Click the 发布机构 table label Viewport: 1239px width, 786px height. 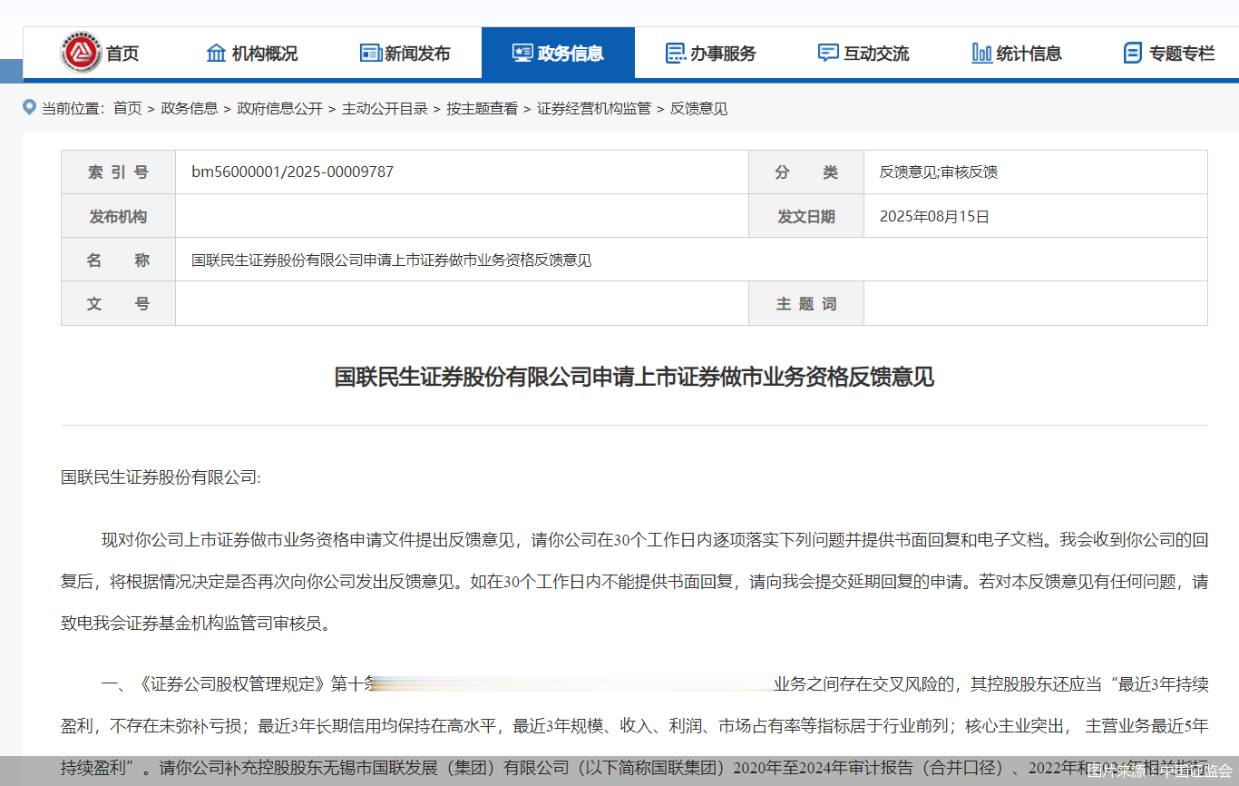118,216
